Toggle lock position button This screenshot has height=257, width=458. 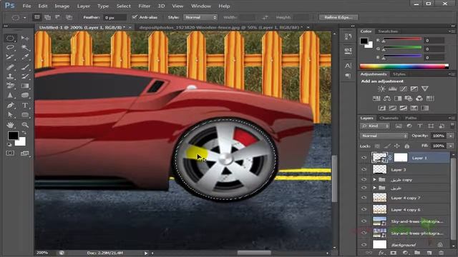point(397,146)
